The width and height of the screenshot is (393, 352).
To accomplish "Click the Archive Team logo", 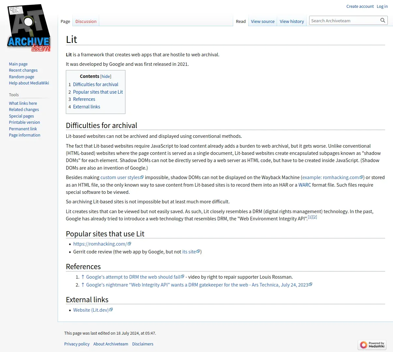I will tap(29, 28).
